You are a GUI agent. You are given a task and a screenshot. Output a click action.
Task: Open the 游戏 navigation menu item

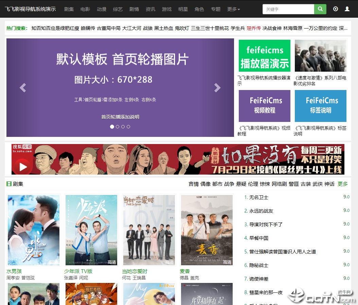click(167, 9)
